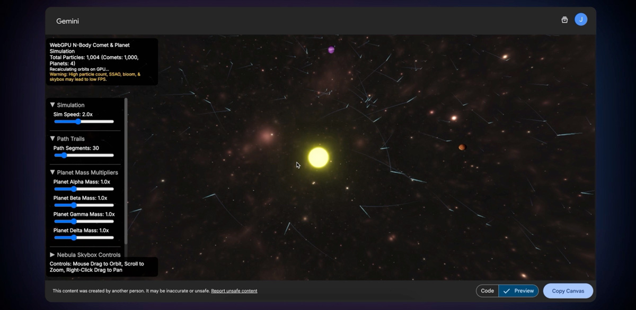Switch to the Code view

pyautogui.click(x=488, y=291)
